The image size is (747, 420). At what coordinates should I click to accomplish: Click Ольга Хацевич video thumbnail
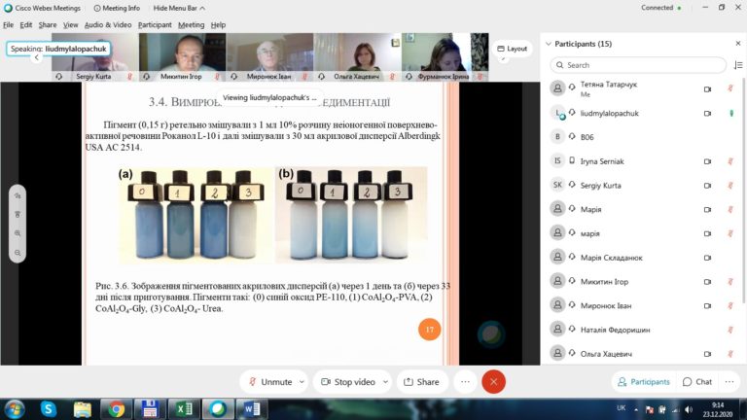357,56
